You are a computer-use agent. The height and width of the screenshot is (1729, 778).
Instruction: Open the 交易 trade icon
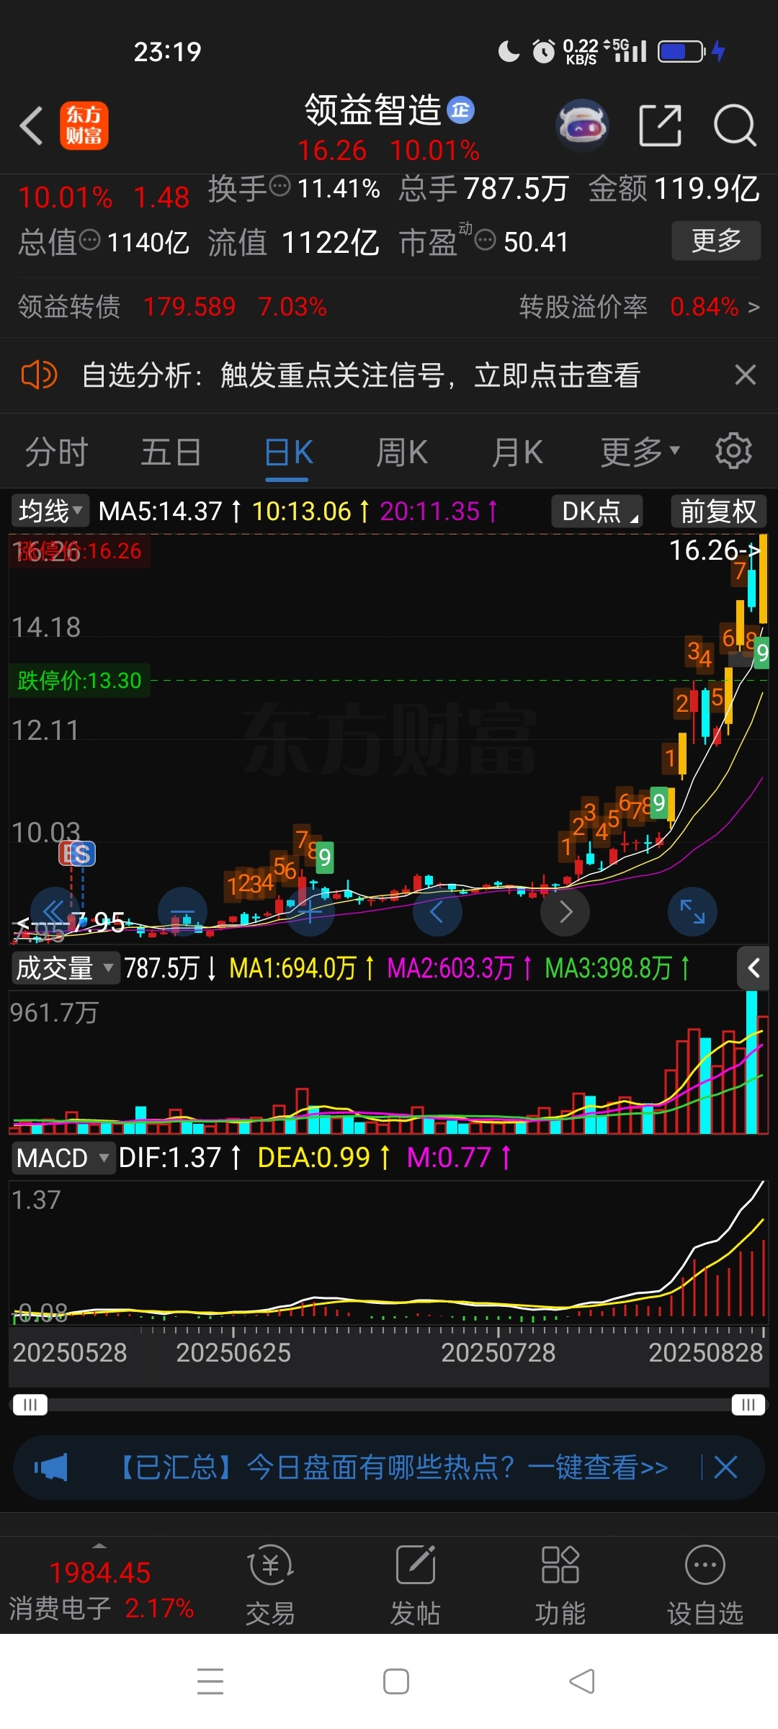click(271, 1586)
